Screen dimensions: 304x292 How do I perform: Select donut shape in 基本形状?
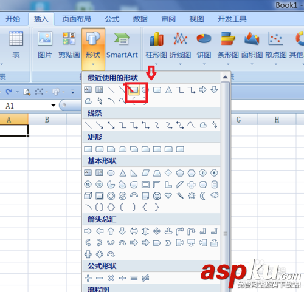[111, 195]
